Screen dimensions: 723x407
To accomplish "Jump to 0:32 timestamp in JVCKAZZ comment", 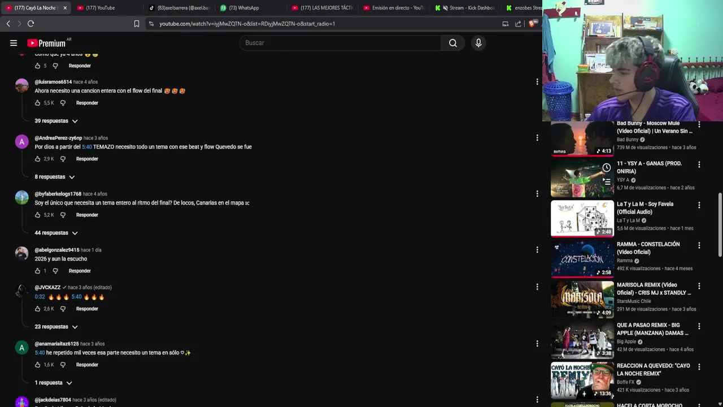I will (x=40, y=297).
